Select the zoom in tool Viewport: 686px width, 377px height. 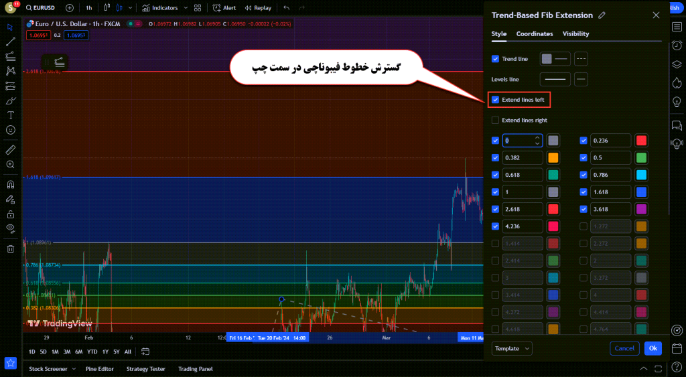(x=11, y=165)
